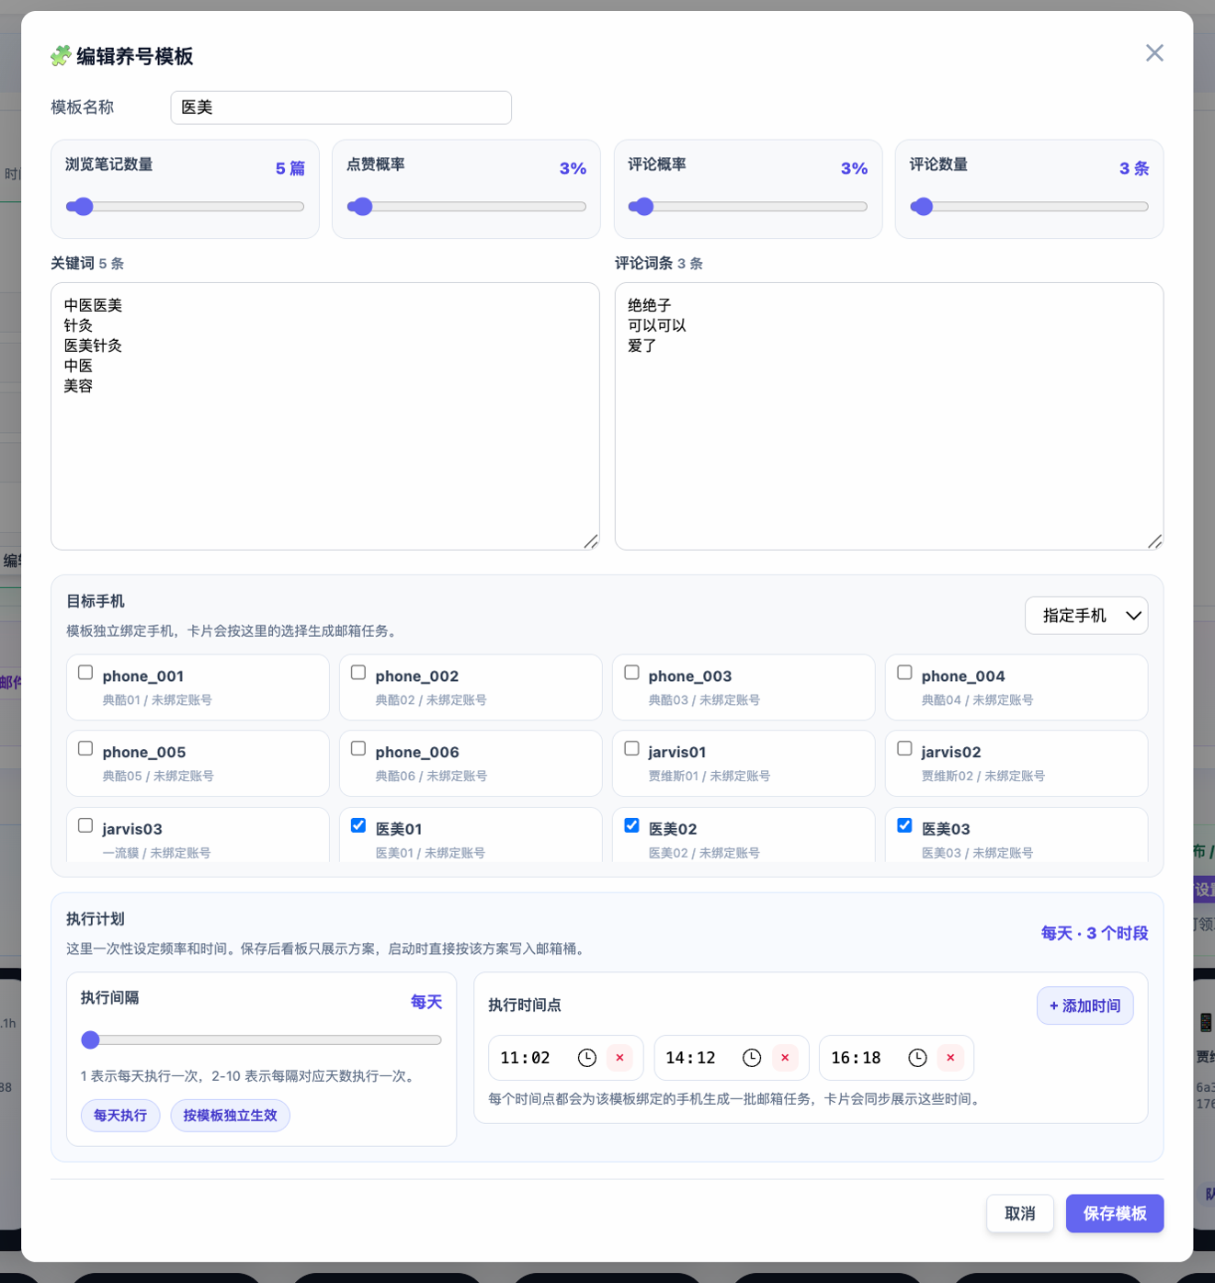Check the phone_002 checkbox
The width and height of the screenshot is (1215, 1283).
358,673
